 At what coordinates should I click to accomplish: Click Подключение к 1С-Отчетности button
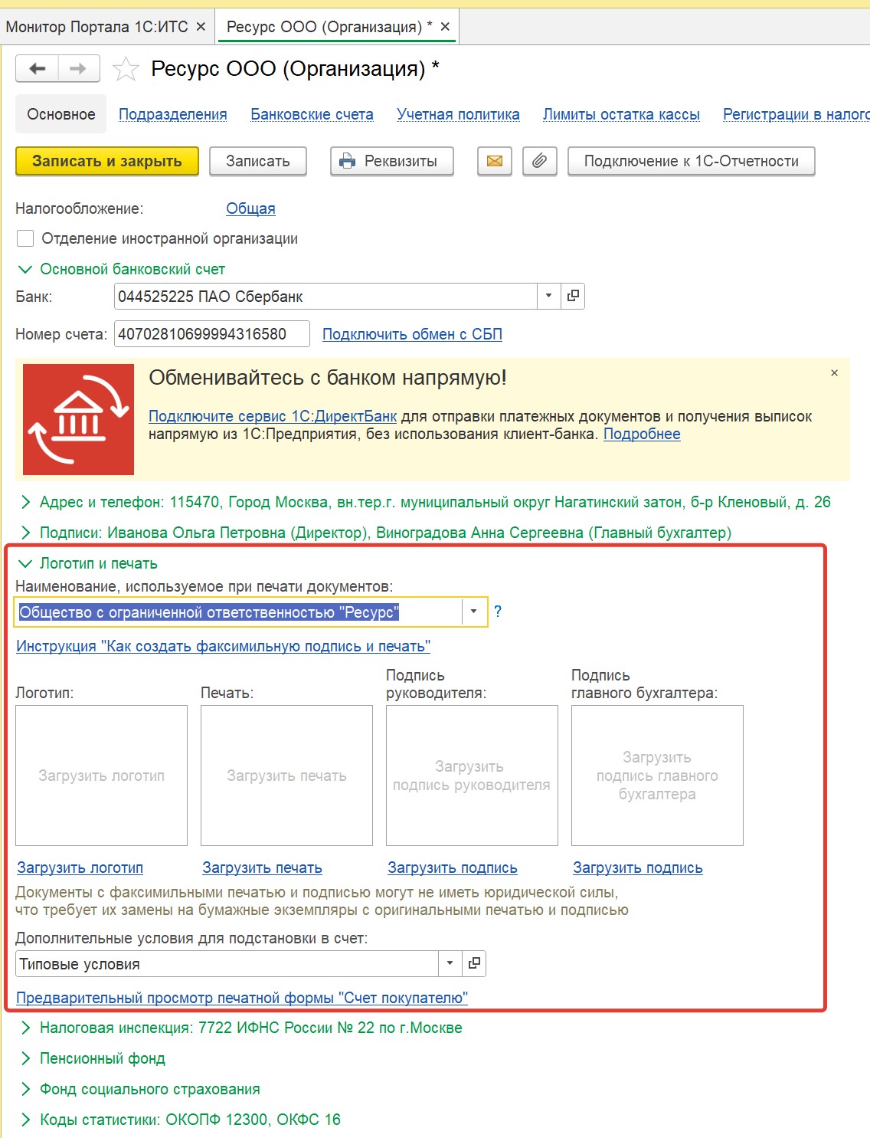tap(692, 161)
